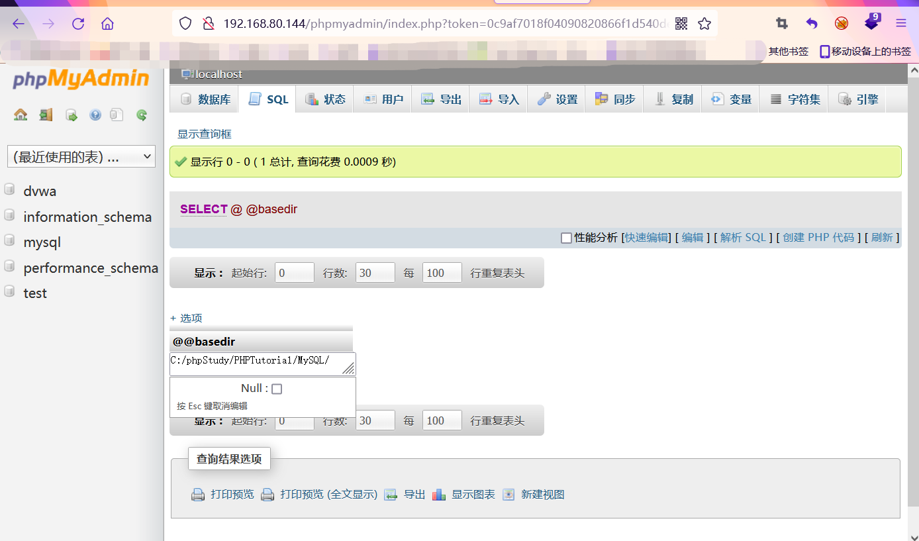
Task: Click the 快速编辑 inline edit link
Action: [x=647, y=238]
